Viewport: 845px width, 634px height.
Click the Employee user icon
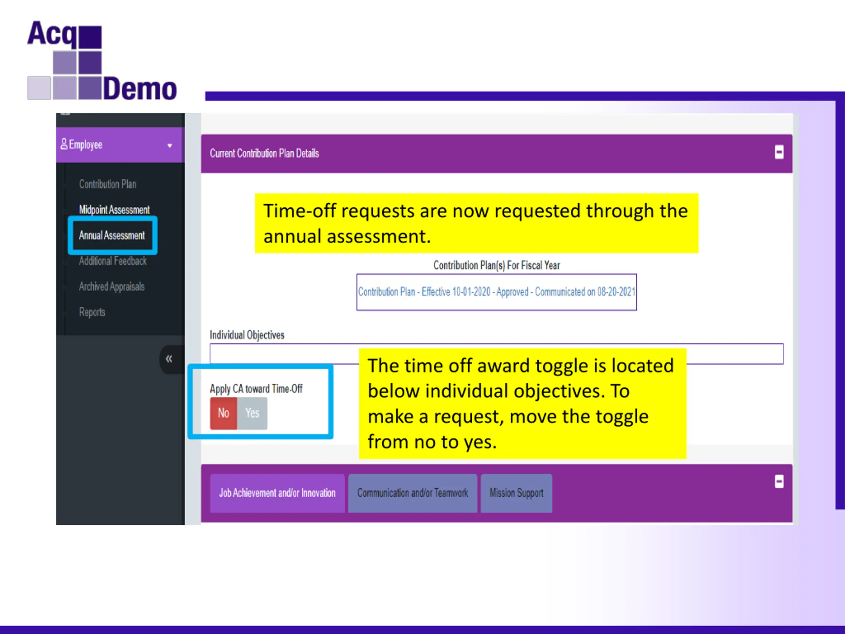click(x=64, y=144)
